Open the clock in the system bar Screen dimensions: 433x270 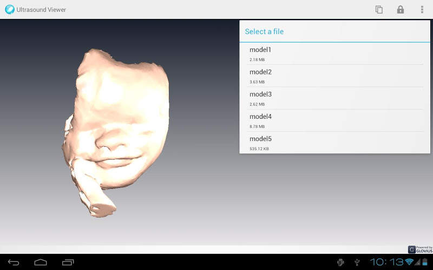tap(386, 262)
